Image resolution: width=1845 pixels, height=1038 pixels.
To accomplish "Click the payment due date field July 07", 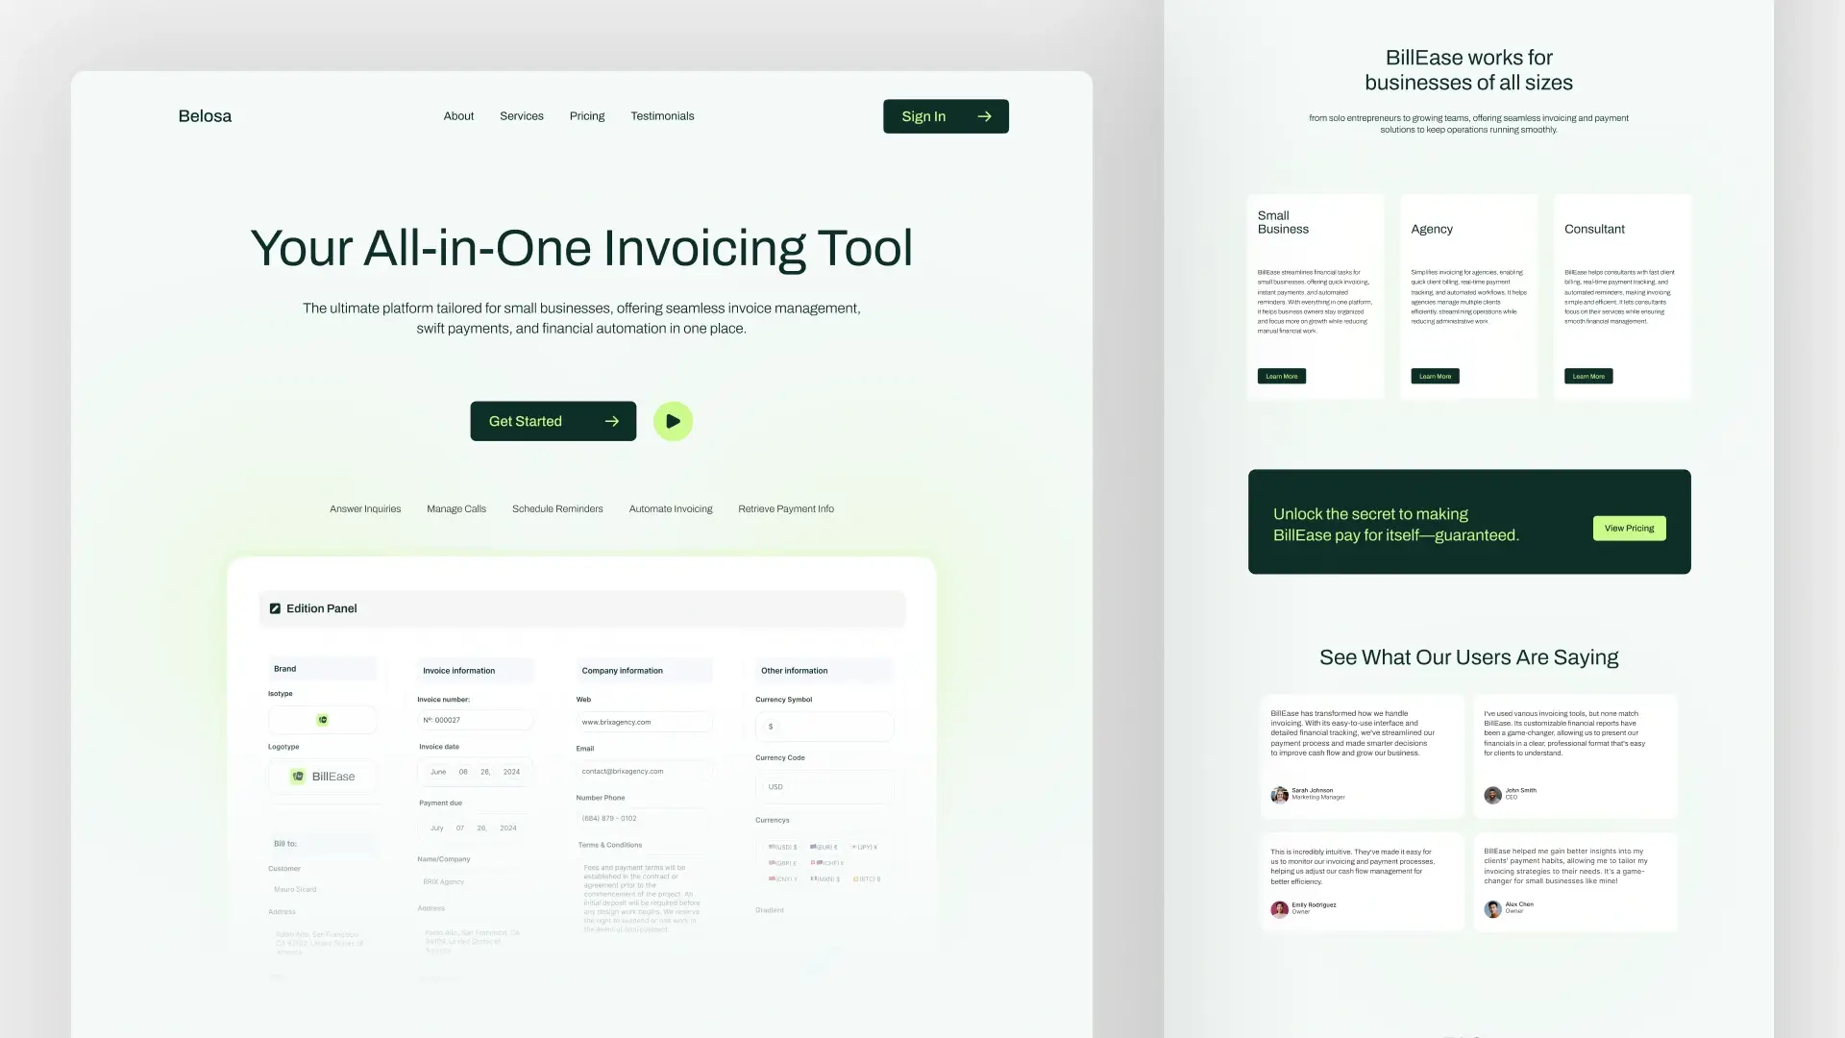I will [x=475, y=828].
